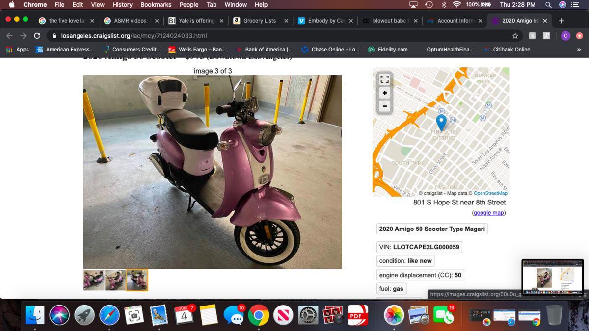This screenshot has height=331, width=589.
Task: Open Wells Fargo bookmark
Action: pos(196,50)
